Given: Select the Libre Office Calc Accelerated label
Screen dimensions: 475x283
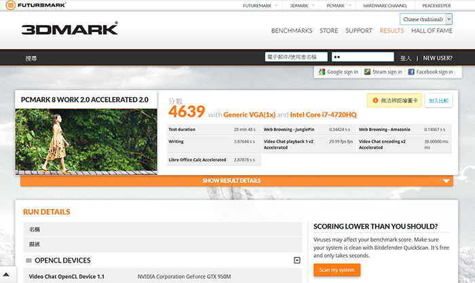Looking at the screenshot, I should (197, 159).
